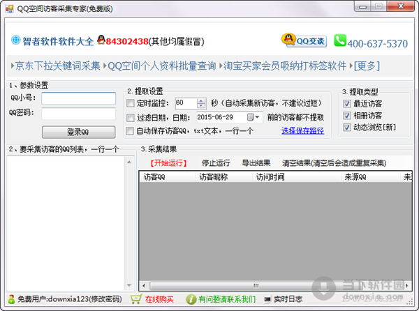
Task: Click 智者软件软件大全 link
Action: pos(58,41)
